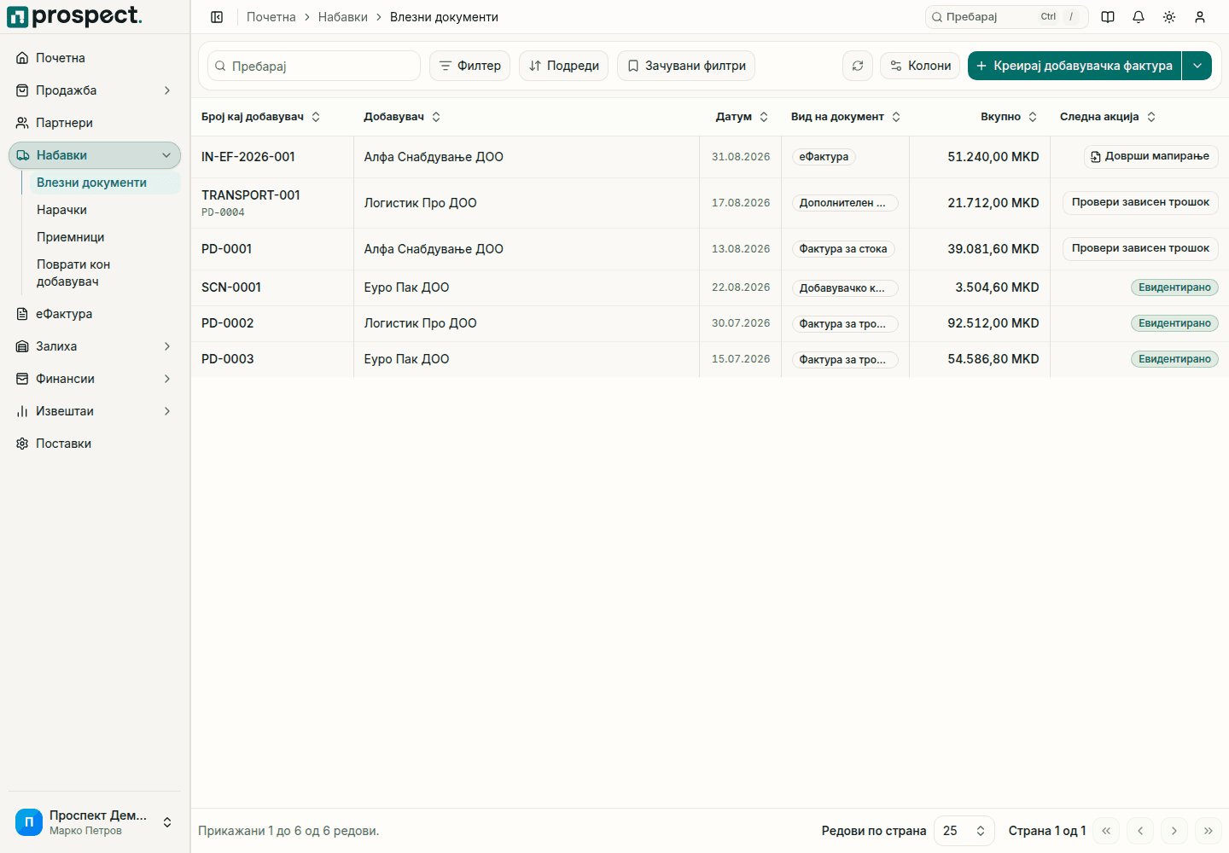Go to previous page arrow
This screenshot has height=853, width=1229.
[1140, 831]
